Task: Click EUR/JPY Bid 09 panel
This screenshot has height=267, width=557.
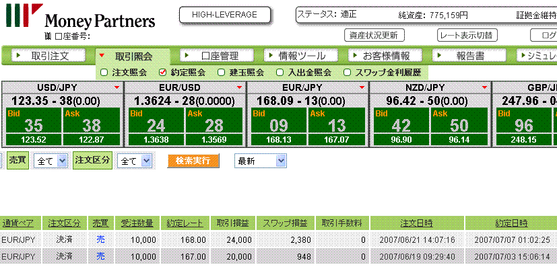Action: pos(279,120)
